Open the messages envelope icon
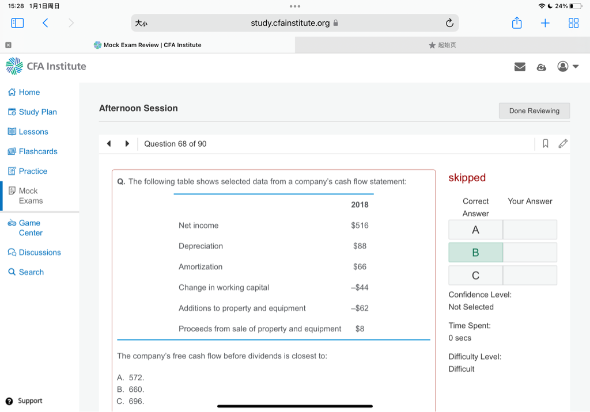This screenshot has width=590, height=412. click(x=520, y=67)
